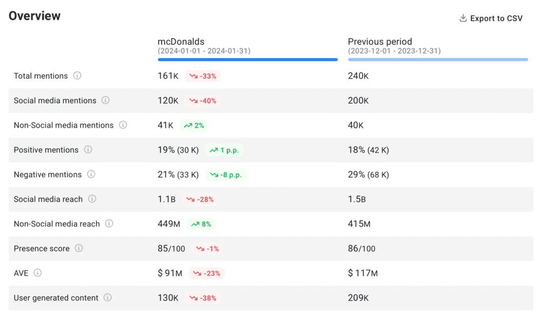Click the light blue Previous period bar

click(438, 60)
